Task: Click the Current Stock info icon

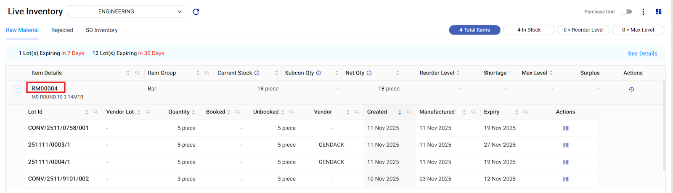Action: [257, 73]
